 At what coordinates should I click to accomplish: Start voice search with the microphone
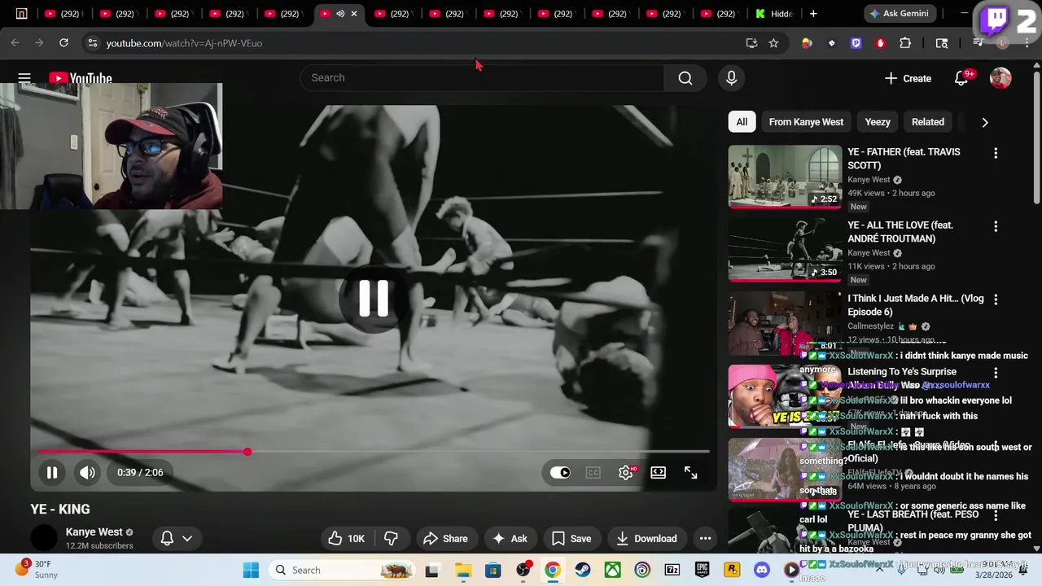coord(731,78)
